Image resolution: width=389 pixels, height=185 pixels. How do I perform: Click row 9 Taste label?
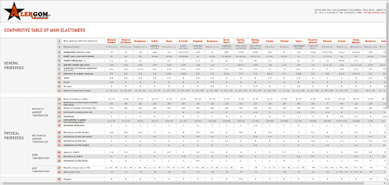tap(66, 77)
